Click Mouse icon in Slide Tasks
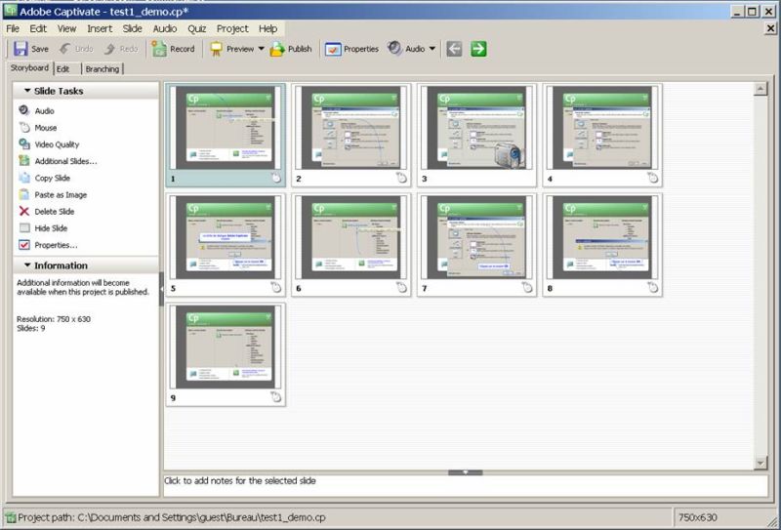This screenshot has width=781, height=530. [23, 127]
